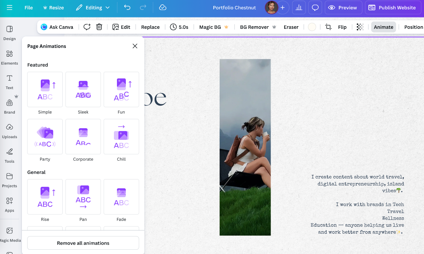Click the cream color swatch
This screenshot has height=254, width=424.
coord(312,27)
